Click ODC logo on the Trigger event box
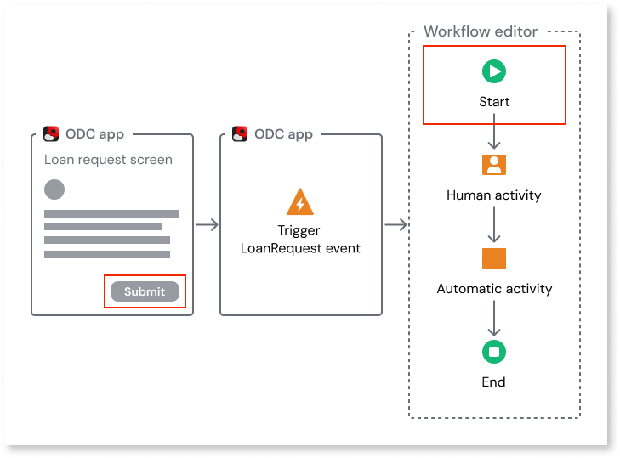Image resolution: width=620 pixels, height=458 pixels. [x=240, y=134]
